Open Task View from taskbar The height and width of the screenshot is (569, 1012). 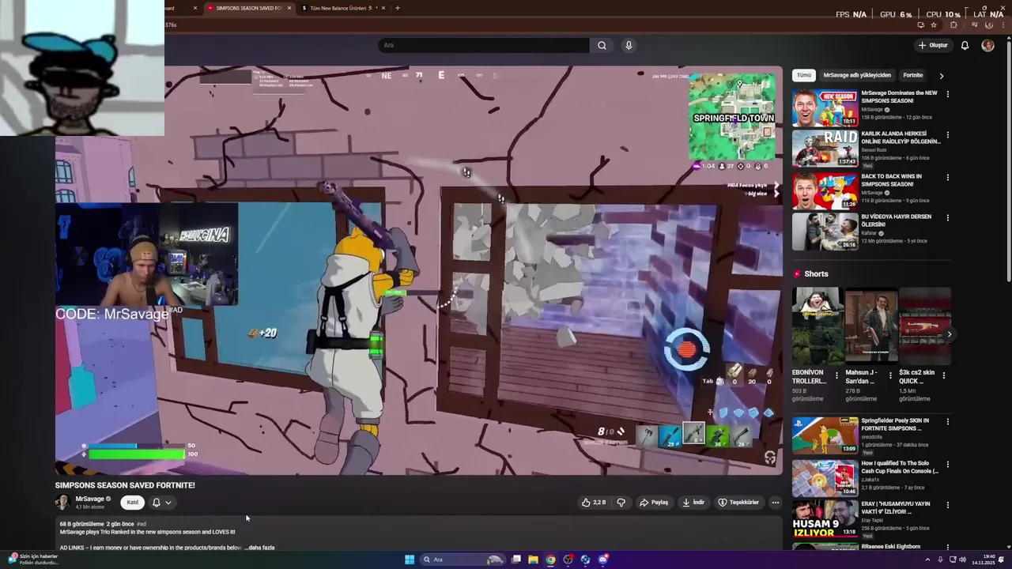pos(516,560)
